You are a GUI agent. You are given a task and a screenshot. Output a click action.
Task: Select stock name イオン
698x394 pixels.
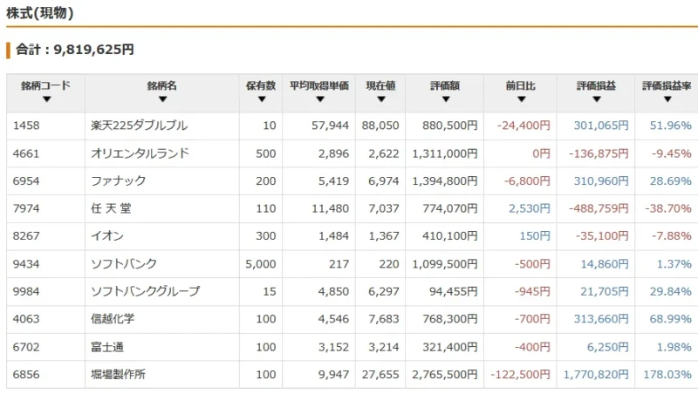107,236
